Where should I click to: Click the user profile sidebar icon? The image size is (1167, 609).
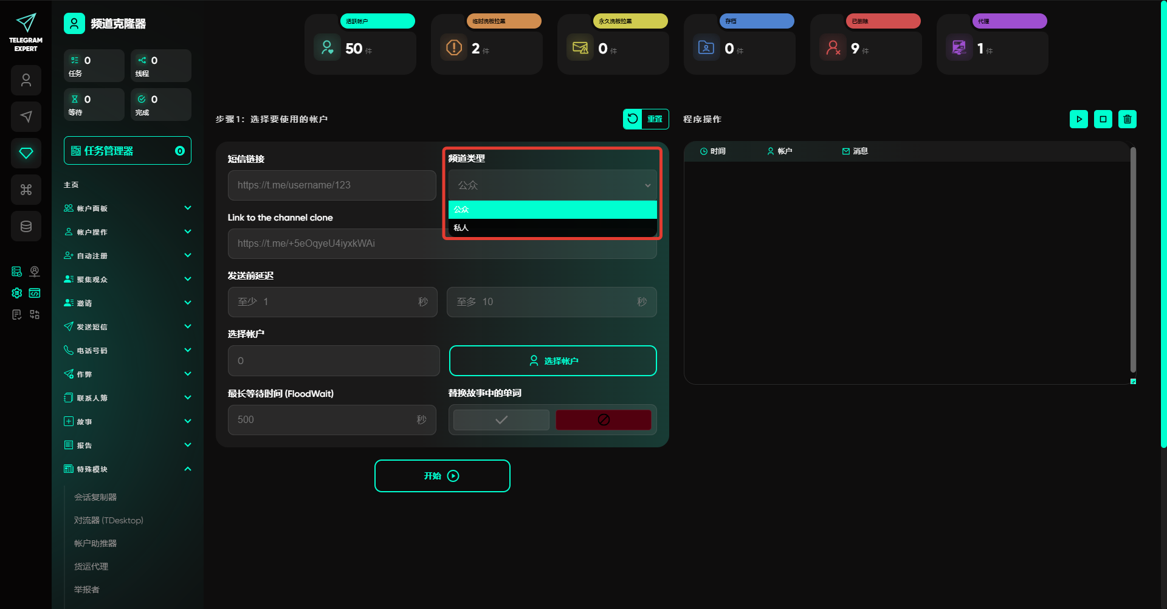point(26,80)
